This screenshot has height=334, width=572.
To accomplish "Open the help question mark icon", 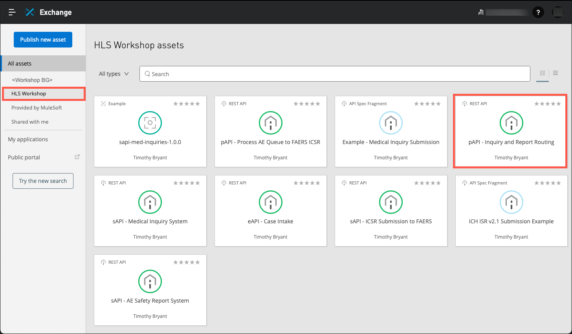I will point(538,12).
